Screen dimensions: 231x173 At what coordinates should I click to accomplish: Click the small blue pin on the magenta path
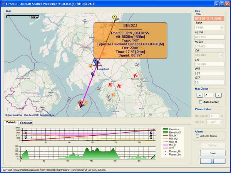(x=92, y=74)
